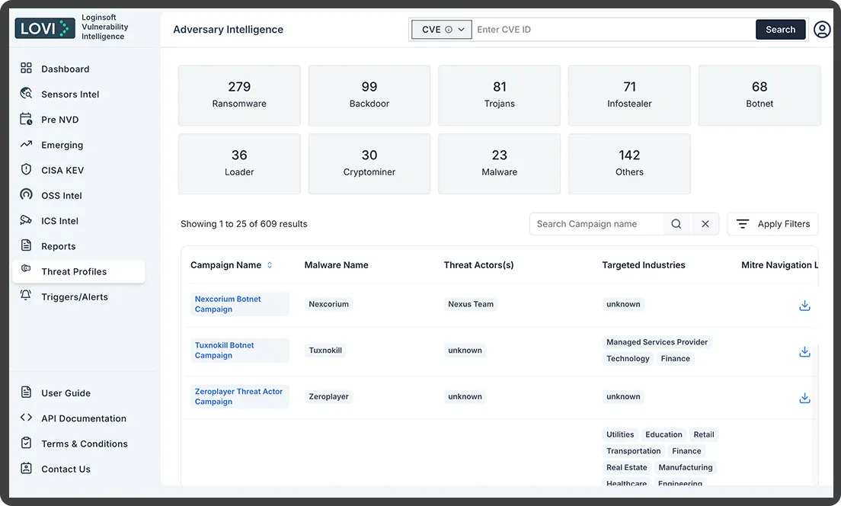Open Terms & Conditions link
Image resolution: width=841 pixels, height=506 pixels.
pyautogui.click(x=85, y=444)
